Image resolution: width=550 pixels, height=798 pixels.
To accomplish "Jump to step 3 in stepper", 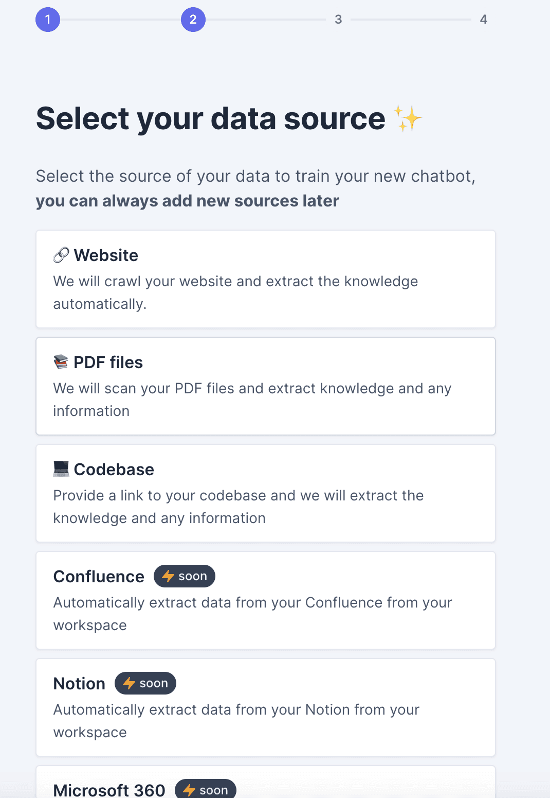I will [338, 20].
